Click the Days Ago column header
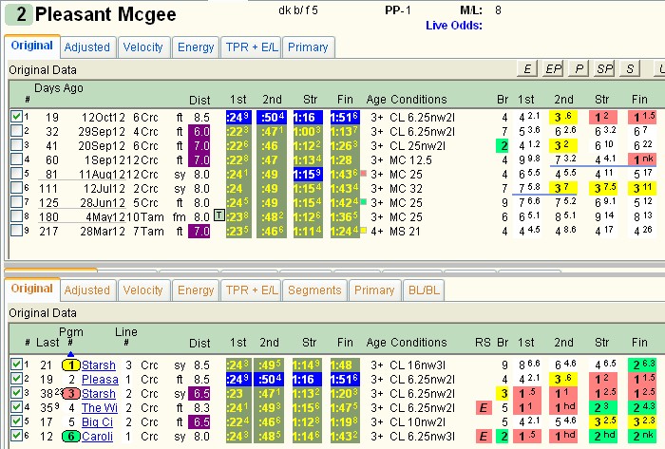Viewport: 665px width, 449px height. click(x=59, y=88)
